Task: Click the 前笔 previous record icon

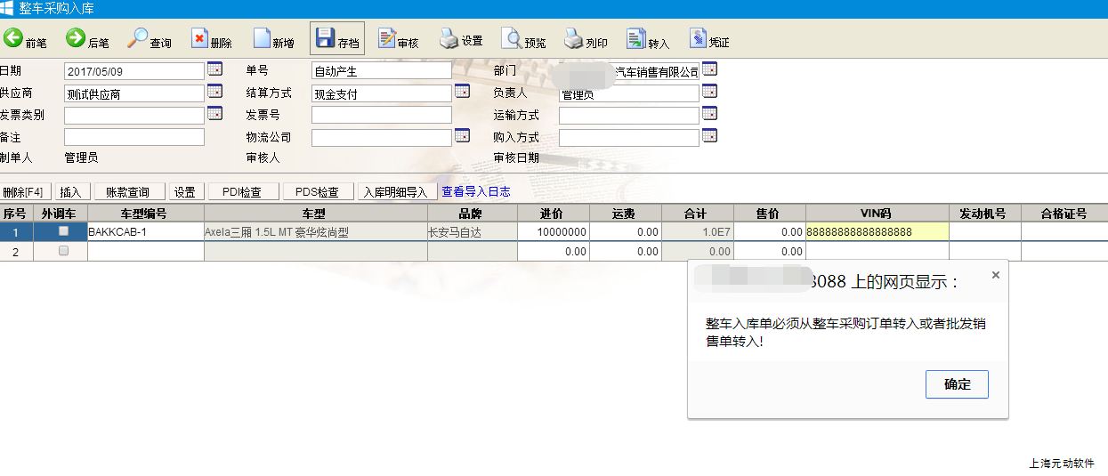Action: [x=14, y=39]
